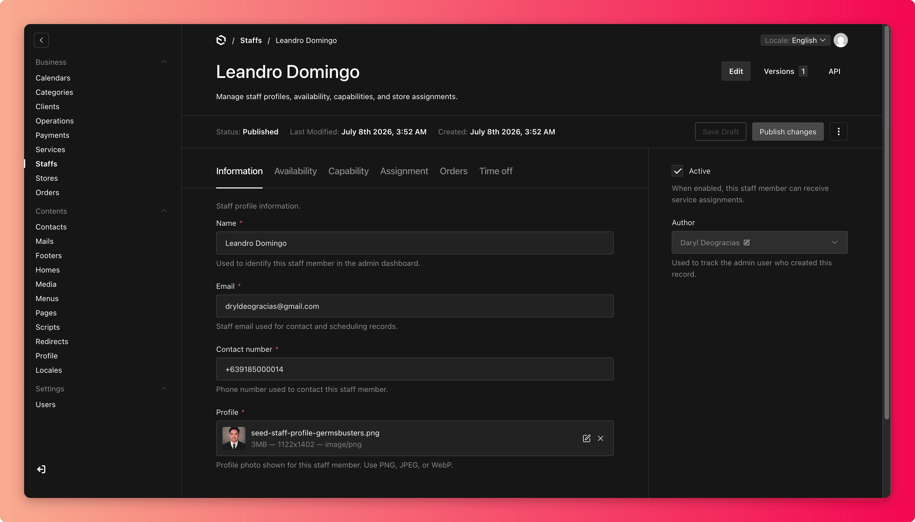Open Menus in the sidebar

(x=47, y=299)
